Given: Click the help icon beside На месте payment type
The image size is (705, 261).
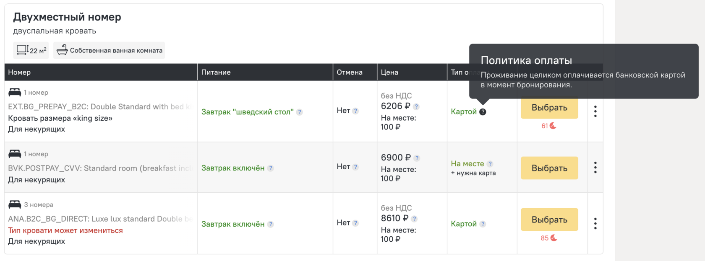Looking at the screenshot, I should pyautogui.click(x=490, y=164).
